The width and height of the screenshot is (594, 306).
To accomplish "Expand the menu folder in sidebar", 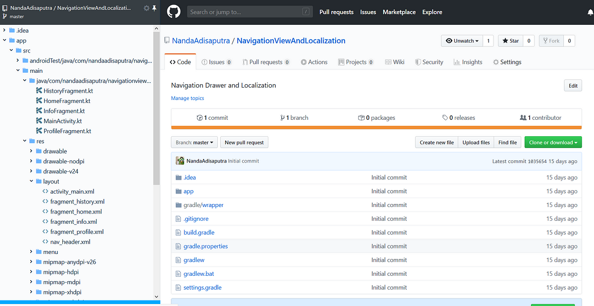I will coord(31,252).
